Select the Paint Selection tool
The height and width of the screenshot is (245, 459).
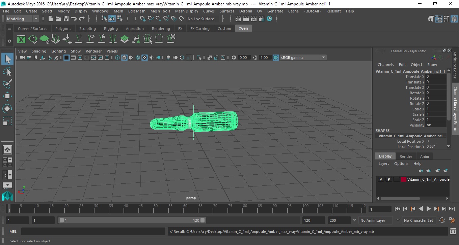[x=7, y=84]
